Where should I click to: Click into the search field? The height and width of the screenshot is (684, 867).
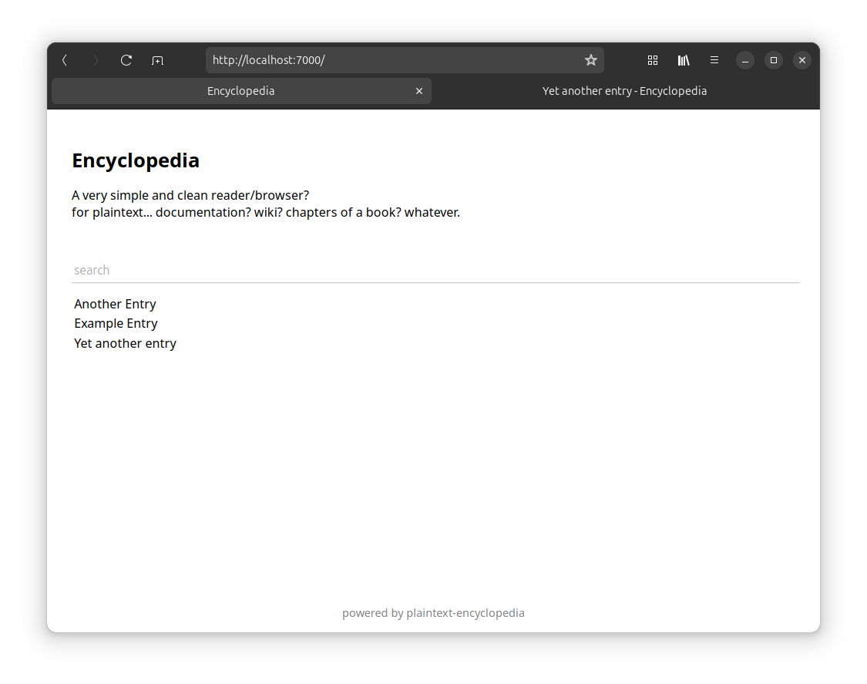(x=435, y=270)
